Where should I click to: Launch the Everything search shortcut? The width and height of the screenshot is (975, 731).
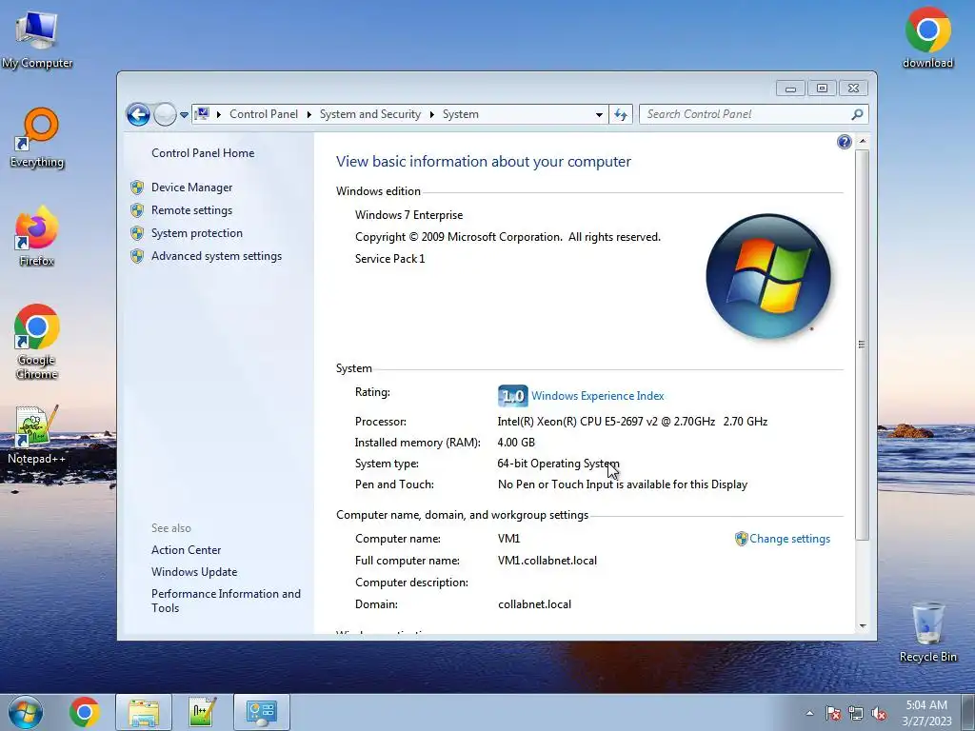(x=37, y=138)
